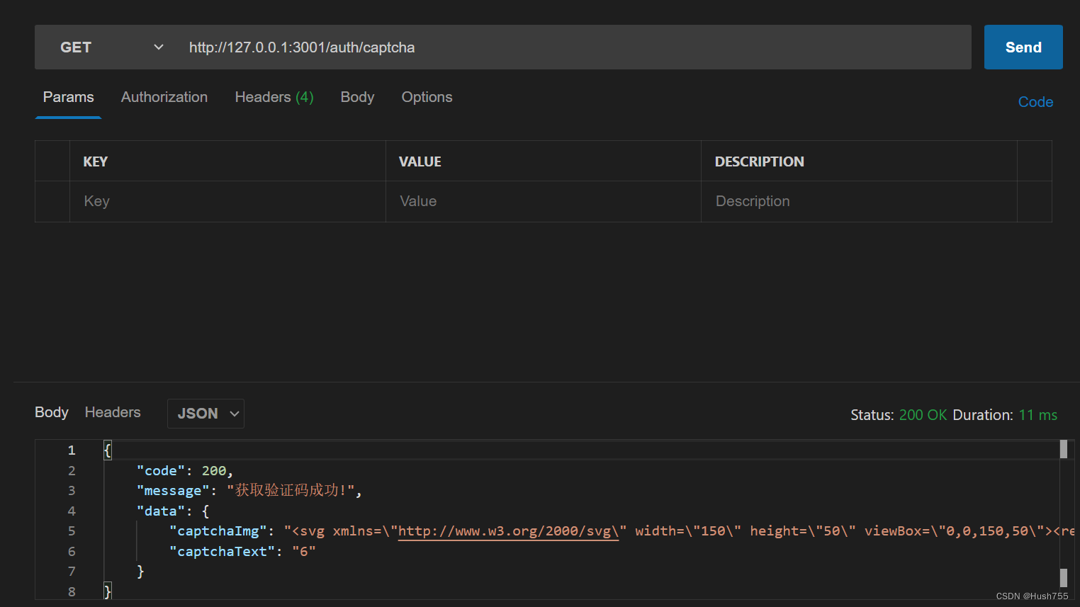This screenshot has width=1080, height=607.
Task: Click the Description parameter field
Action: pyautogui.click(x=859, y=201)
